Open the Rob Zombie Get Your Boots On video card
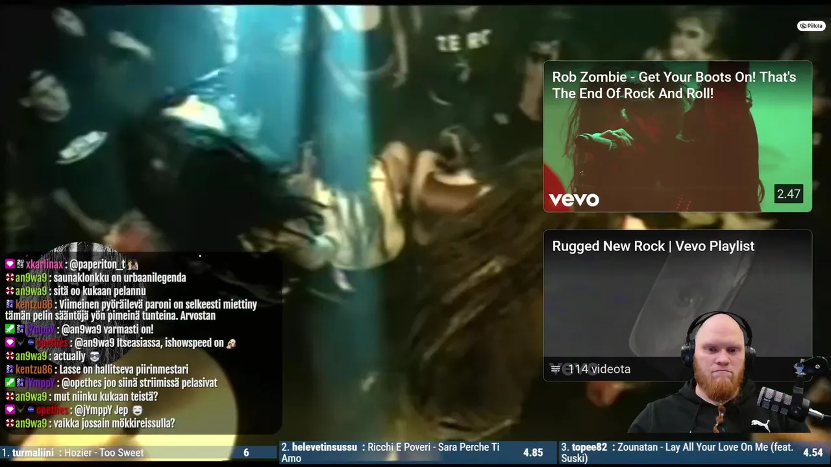 (677, 136)
